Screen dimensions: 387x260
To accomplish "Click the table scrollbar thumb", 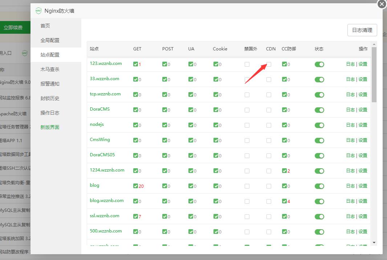I will [x=374, y=74].
